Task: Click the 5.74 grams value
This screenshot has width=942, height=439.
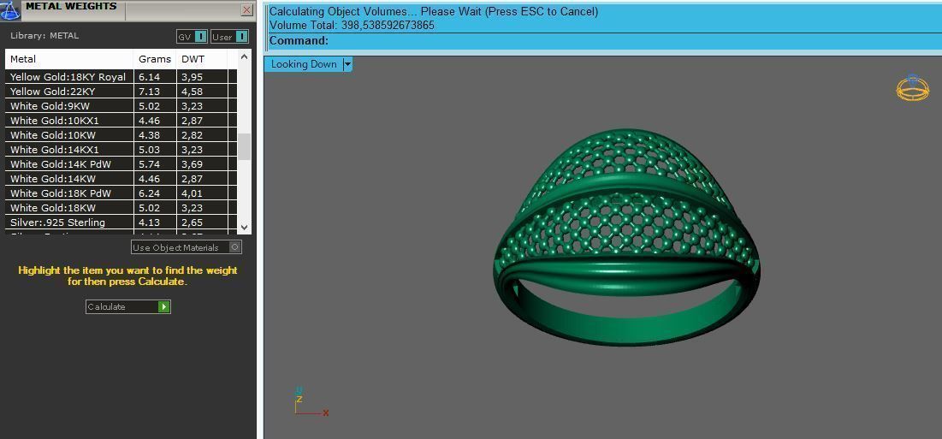Action: pos(148,164)
